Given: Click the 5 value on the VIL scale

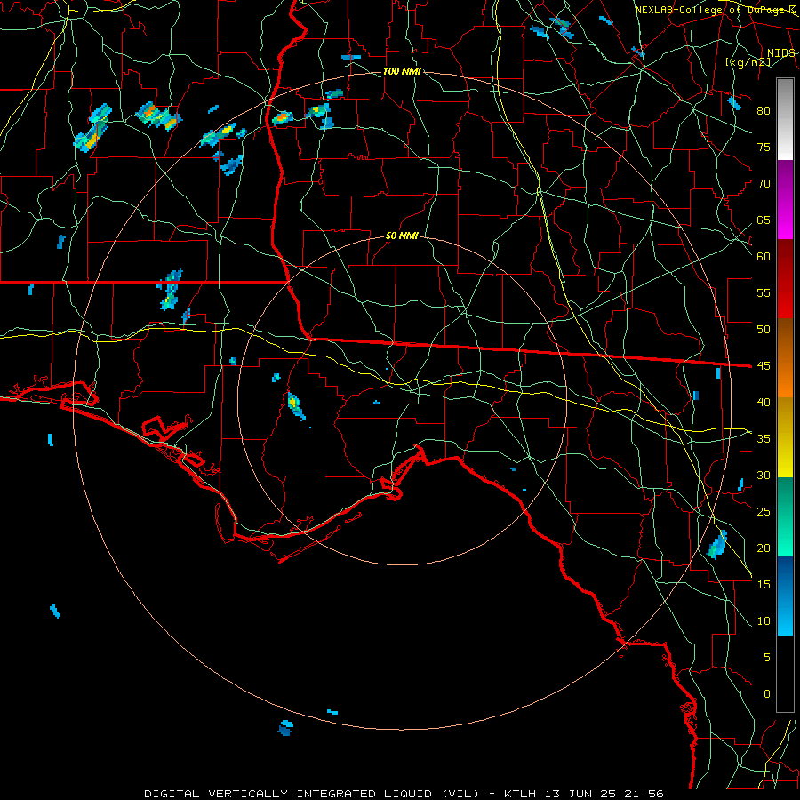Looking at the screenshot, I should [767, 658].
